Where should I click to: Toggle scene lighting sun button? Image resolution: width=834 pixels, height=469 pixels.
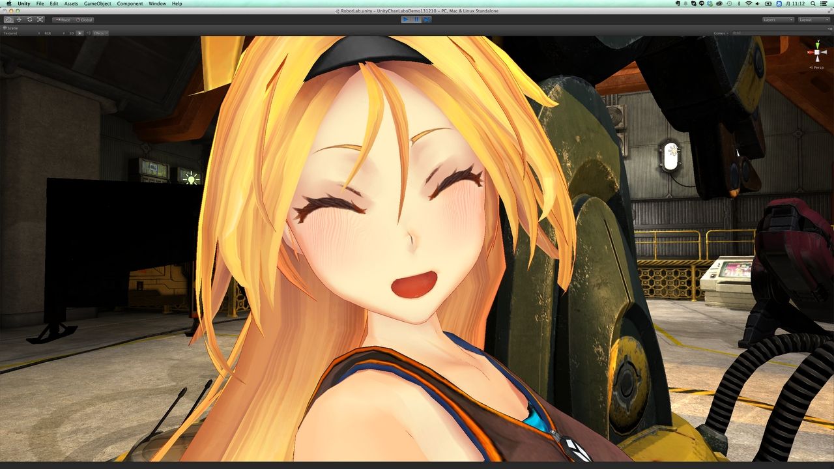[x=79, y=33]
